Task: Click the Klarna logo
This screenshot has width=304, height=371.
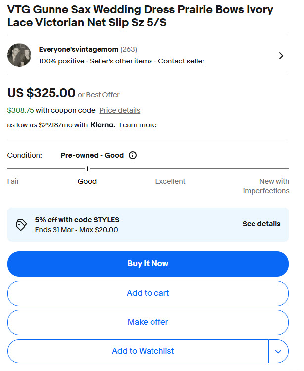Action: pyautogui.click(x=102, y=125)
